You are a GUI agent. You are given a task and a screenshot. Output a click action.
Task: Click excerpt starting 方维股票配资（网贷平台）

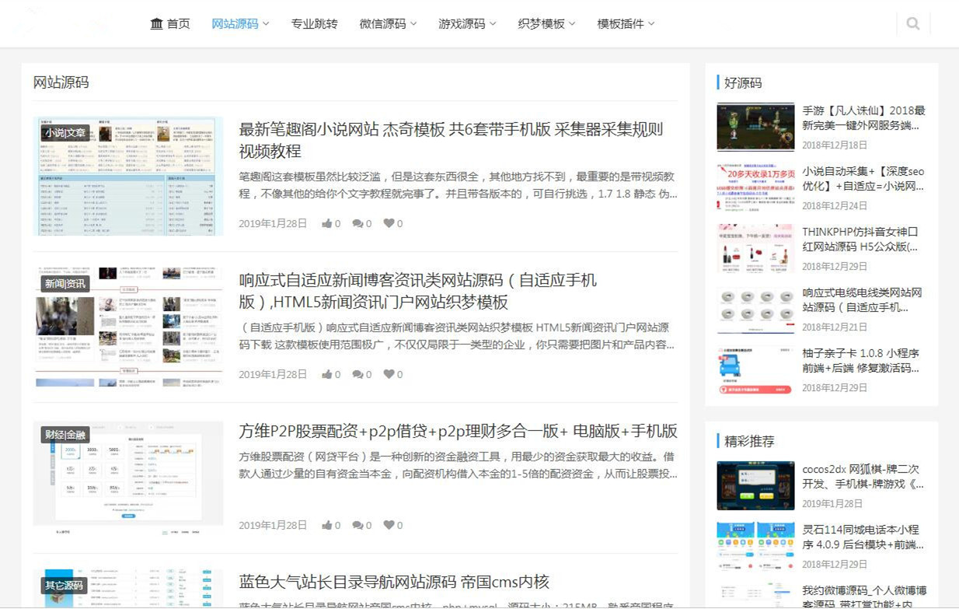point(458,464)
